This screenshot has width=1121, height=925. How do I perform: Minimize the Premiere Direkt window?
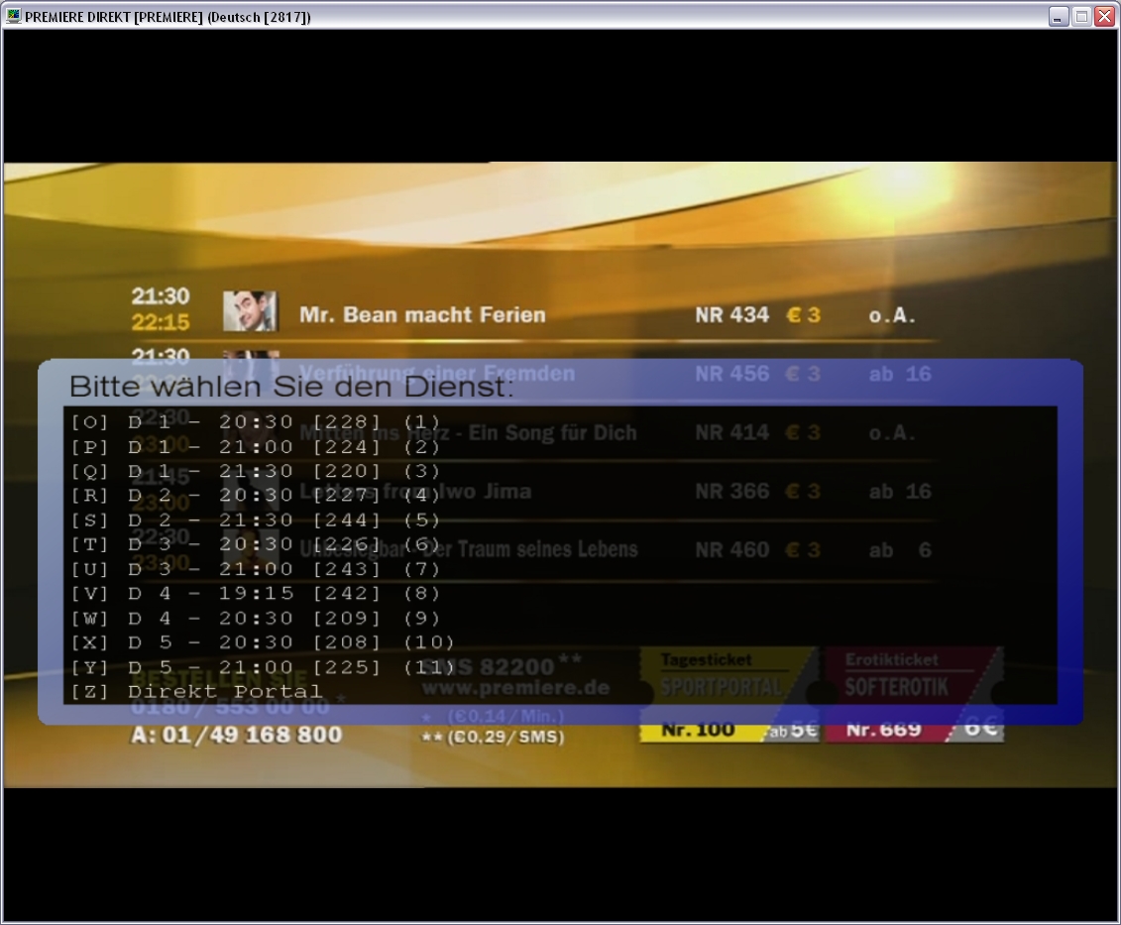coord(1060,17)
